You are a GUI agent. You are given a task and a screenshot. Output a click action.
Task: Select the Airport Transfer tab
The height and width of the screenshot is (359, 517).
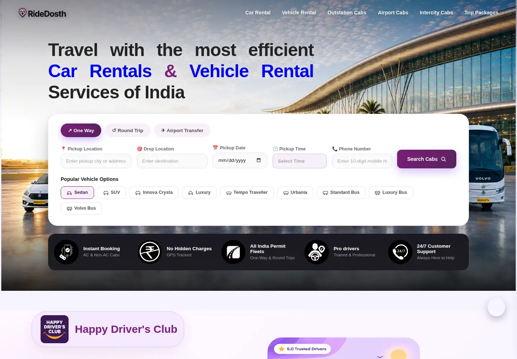click(x=182, y=130)
